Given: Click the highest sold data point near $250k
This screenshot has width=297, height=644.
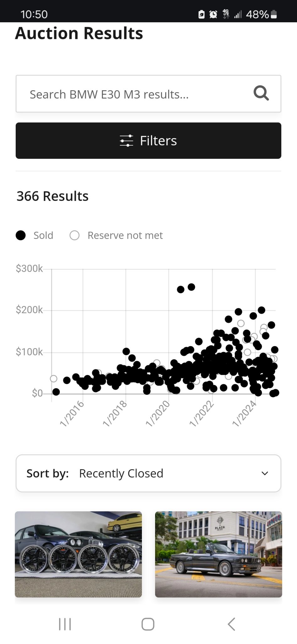Looking at the screenshot, I should 191,287.
